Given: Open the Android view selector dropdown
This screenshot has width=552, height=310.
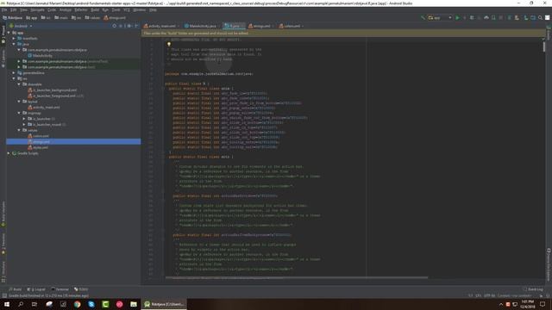Looking at the screenshot, I should [x=21, y=26].
